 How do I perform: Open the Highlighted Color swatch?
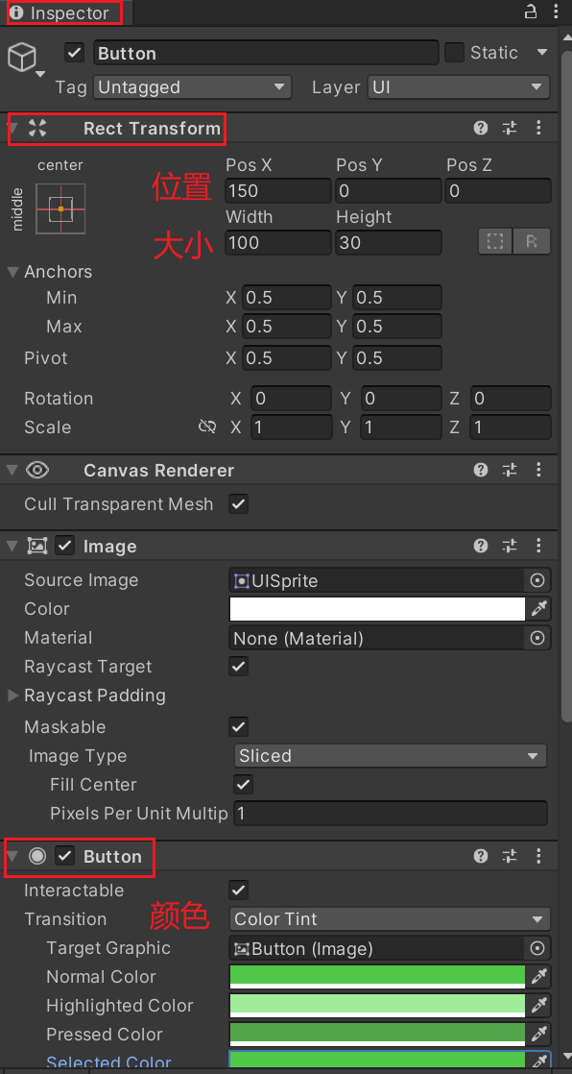click(377, 1006)
